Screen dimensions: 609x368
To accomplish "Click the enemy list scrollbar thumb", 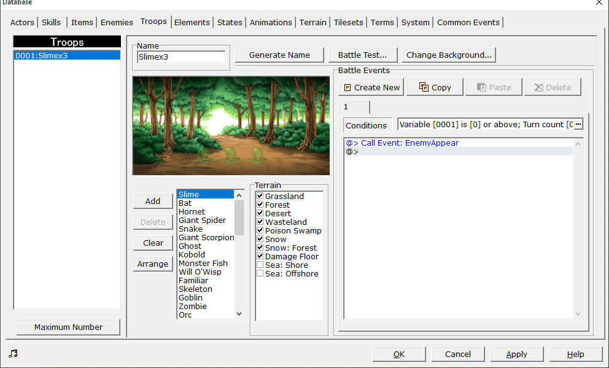I will tap(239, 217).
